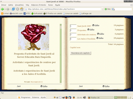Open the Visualitza menu

click(19, 5)
